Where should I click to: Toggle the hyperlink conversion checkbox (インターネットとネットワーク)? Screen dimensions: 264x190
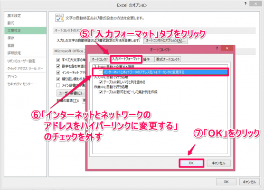coord(101,72)
